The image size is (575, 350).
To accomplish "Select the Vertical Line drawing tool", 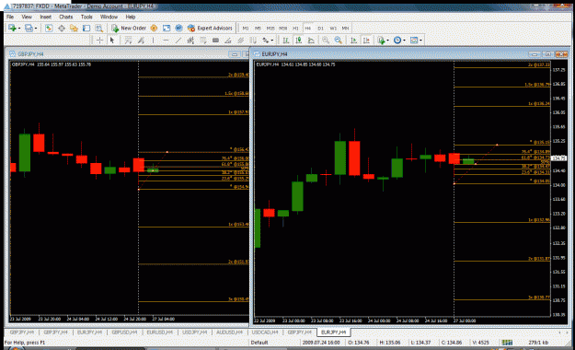I will [x=154, y=40].
